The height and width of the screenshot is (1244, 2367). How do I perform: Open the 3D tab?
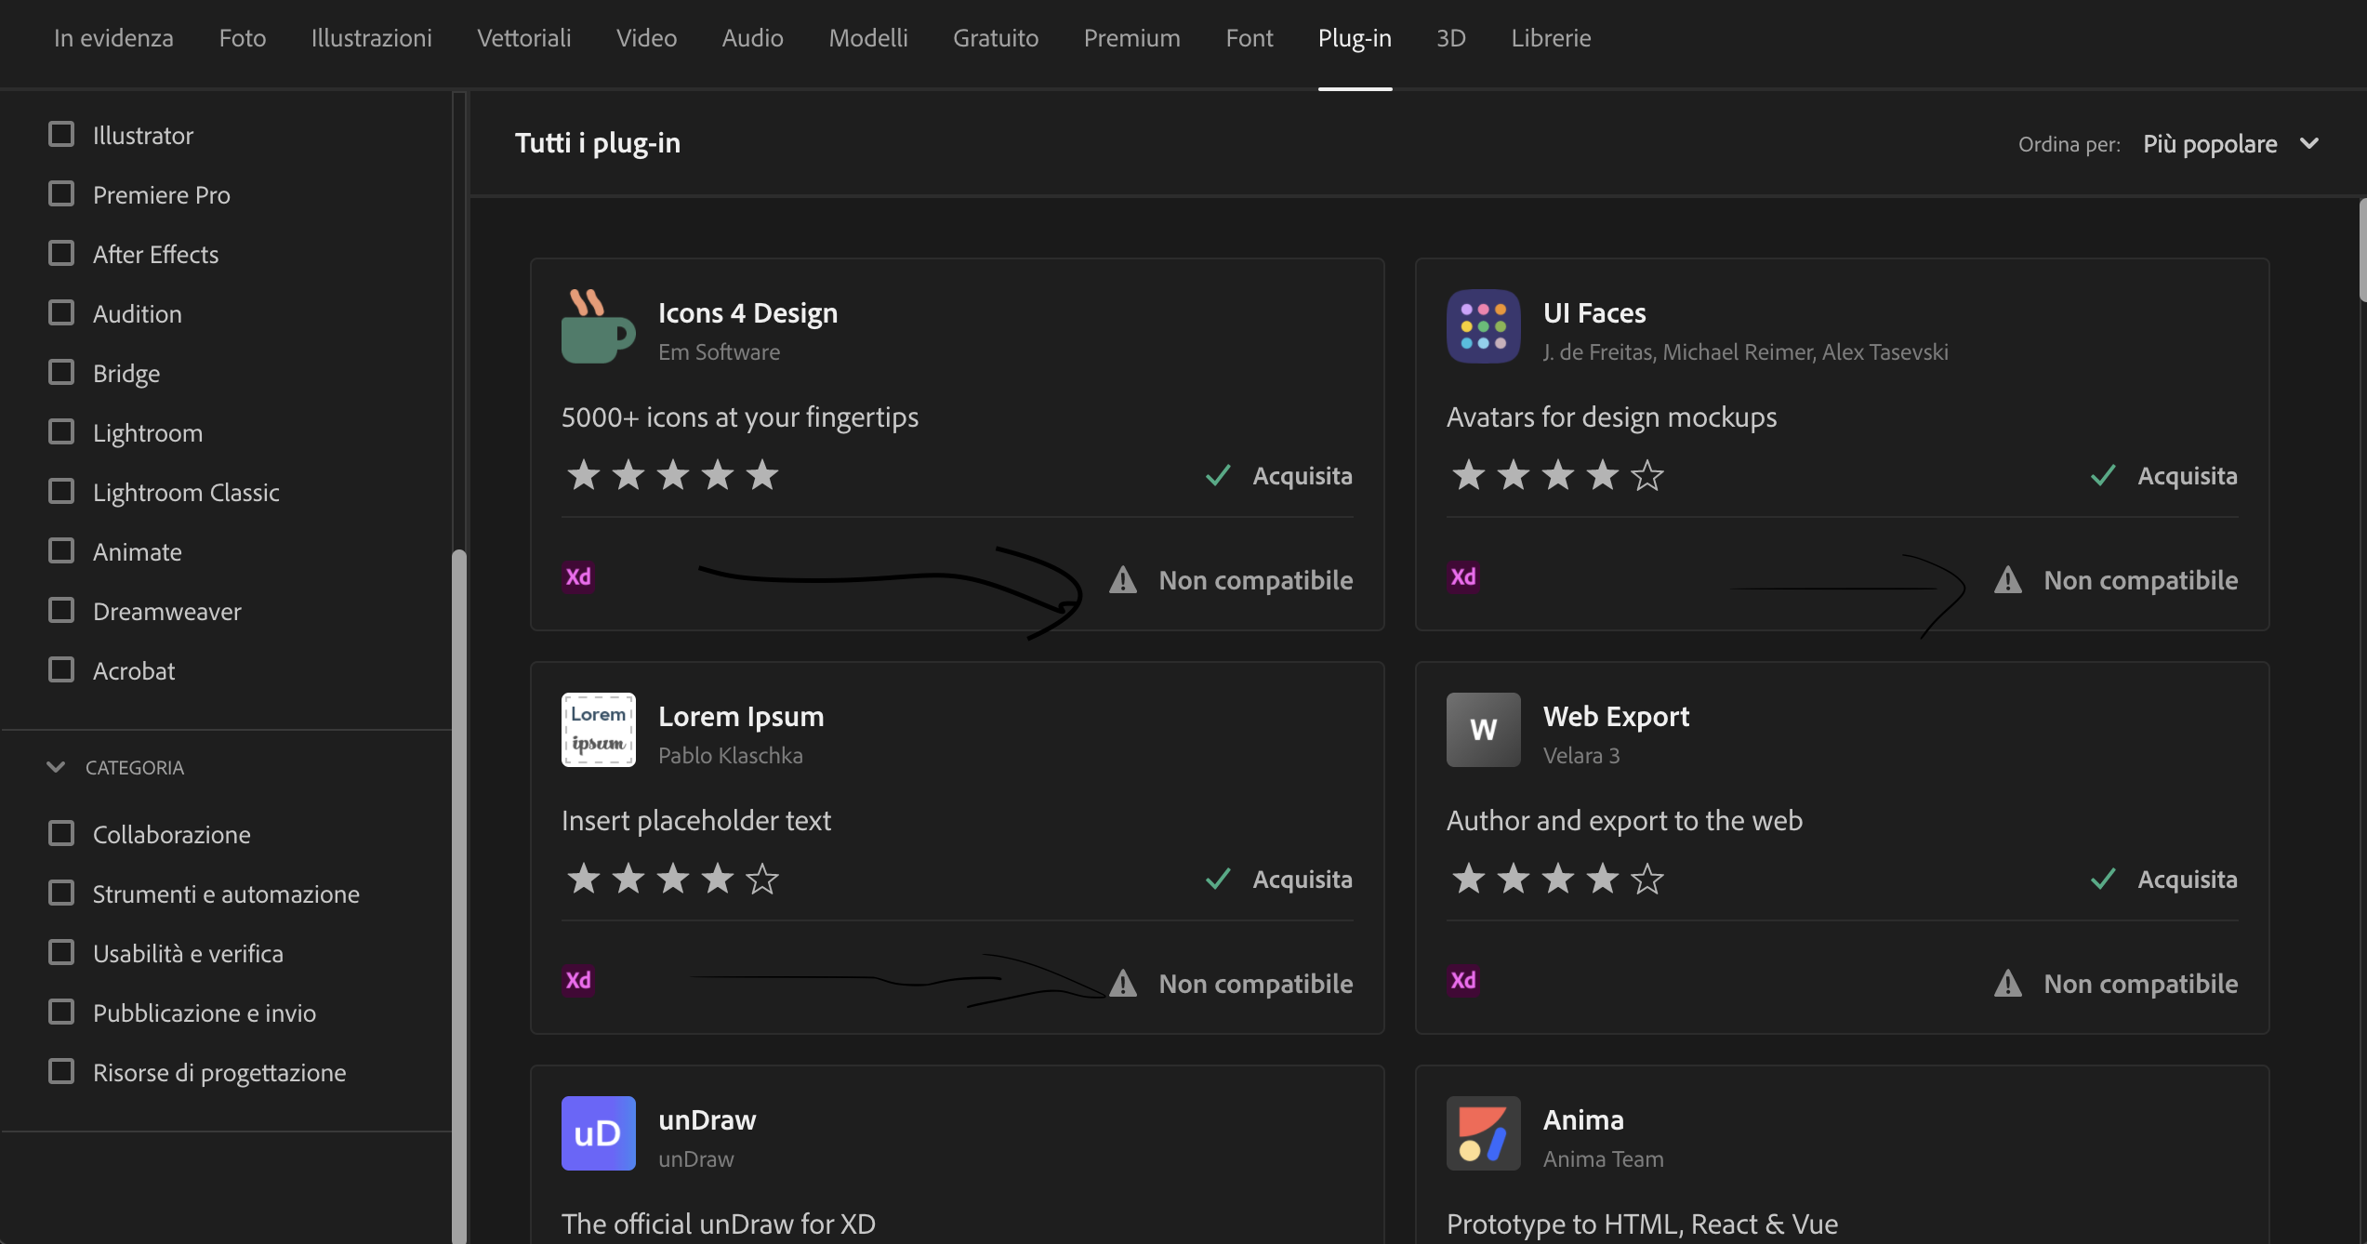pyautogui.click(x=1451, y=38)
